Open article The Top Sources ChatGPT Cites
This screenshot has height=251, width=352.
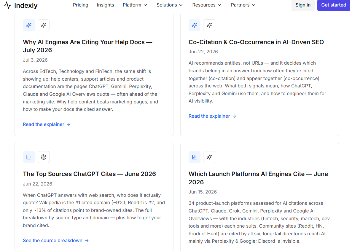click(89, 174)
